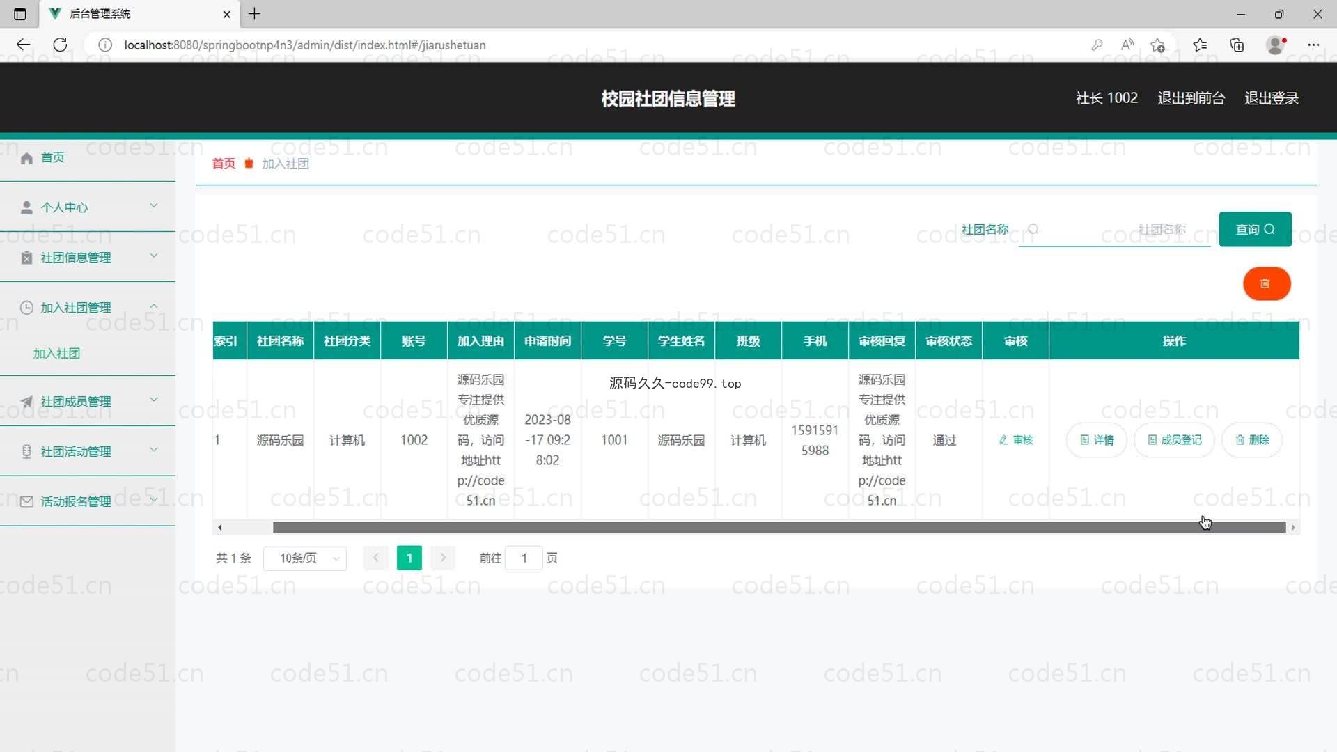The width and height of the screenshot is (1337, 752).
Task: Focus the go-to page number input
Action: tap(524, 558)
